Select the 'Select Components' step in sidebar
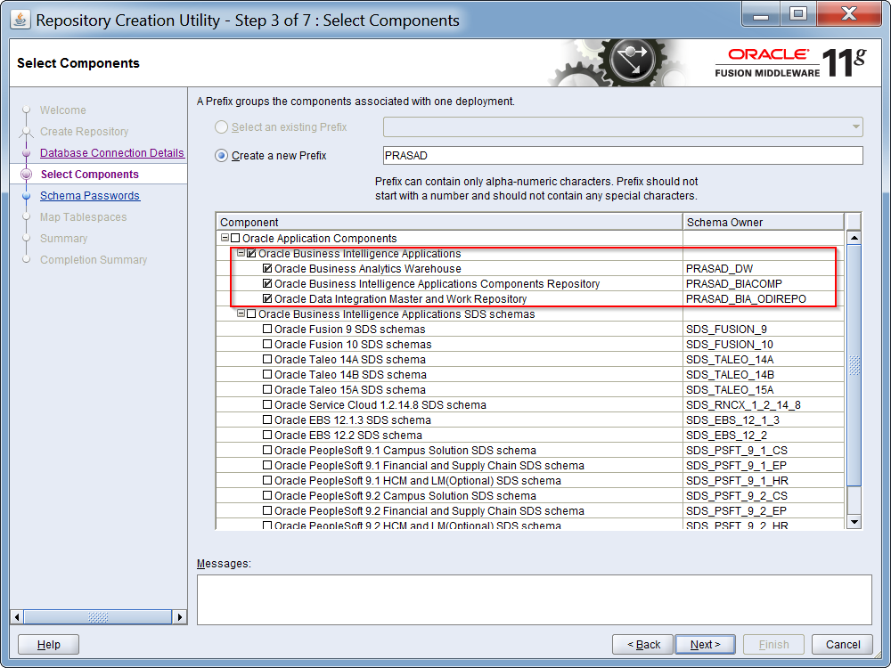 click(90, 175)
